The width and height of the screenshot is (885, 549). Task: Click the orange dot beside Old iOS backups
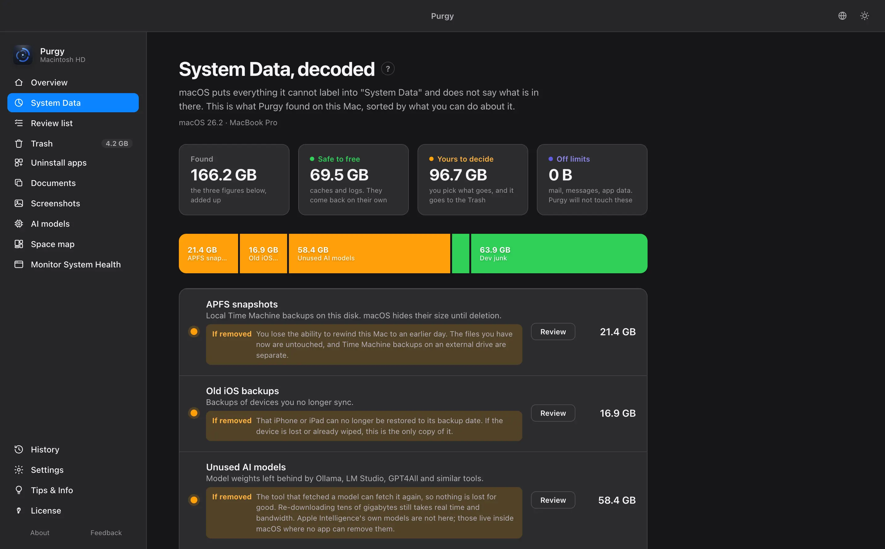pyautogui.click(x=194, y=413)
